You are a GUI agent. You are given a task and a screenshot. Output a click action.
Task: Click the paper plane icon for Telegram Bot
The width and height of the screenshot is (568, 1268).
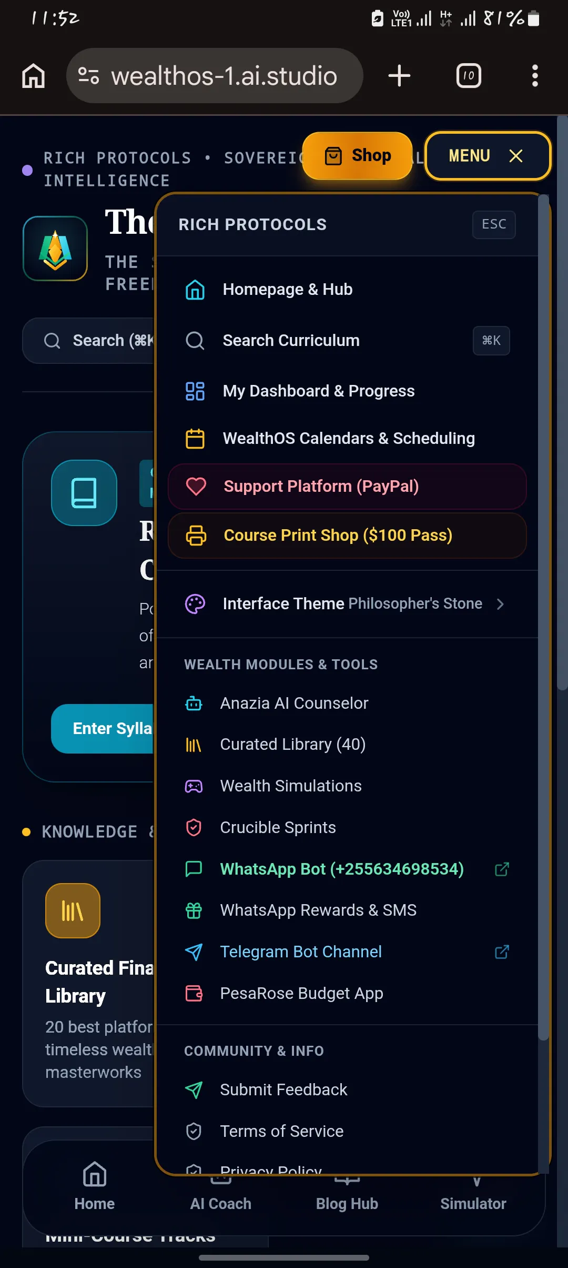(x=194, y=952)
